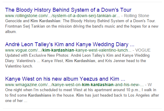Click bold "Kim" before "has just headed back"
This screenshot has height=111, width=164.
80,95
